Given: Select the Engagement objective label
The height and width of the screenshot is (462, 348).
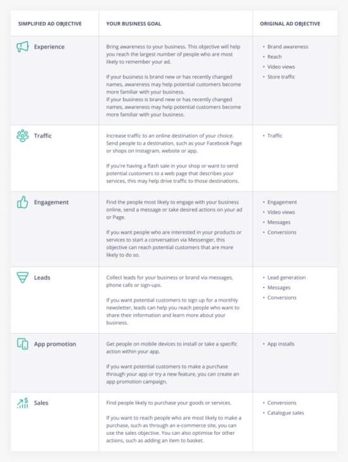Looking at the screenshot, I should pyautogui.click(x=51, y=202).
